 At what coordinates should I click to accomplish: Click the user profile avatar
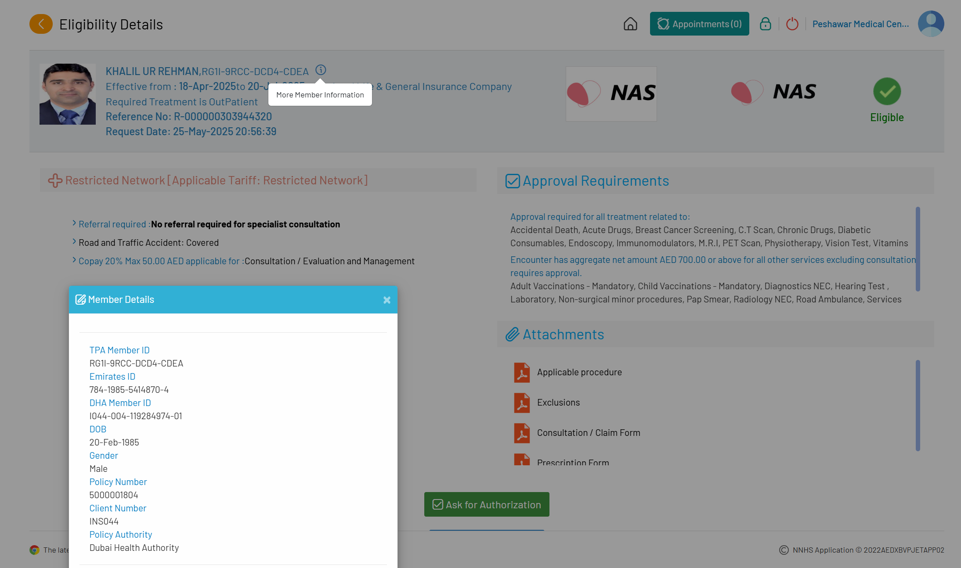pyautogui.click(x=930, y=24)
